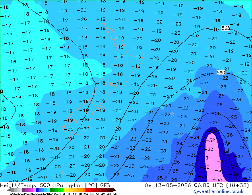The width and height of the screenshot is (252, 195).
Task: Click the Height/Temp. 500 hPa title text
Action: click(x=32, y=185)
